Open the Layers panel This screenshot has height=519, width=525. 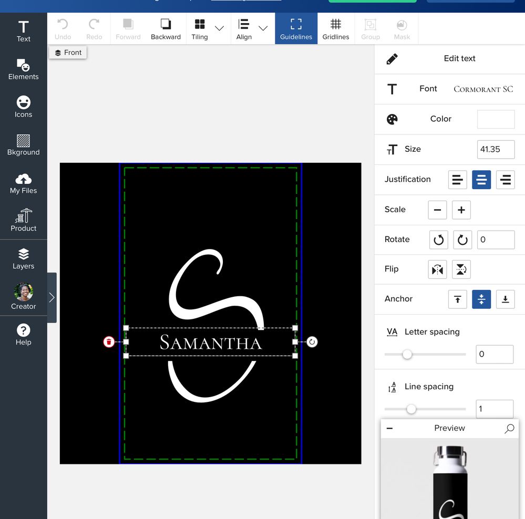click(x=23, y=259)
